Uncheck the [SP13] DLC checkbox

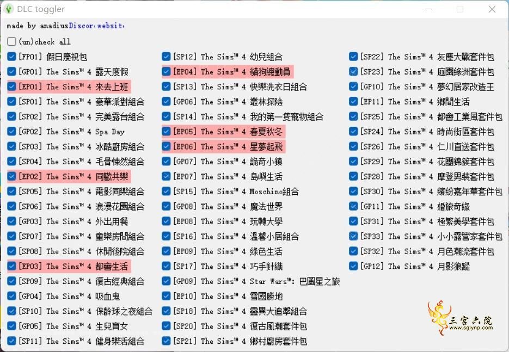(x=166, y=87)
